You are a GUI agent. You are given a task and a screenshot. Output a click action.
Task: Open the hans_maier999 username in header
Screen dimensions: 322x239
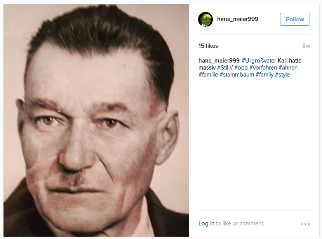(238, 19)
